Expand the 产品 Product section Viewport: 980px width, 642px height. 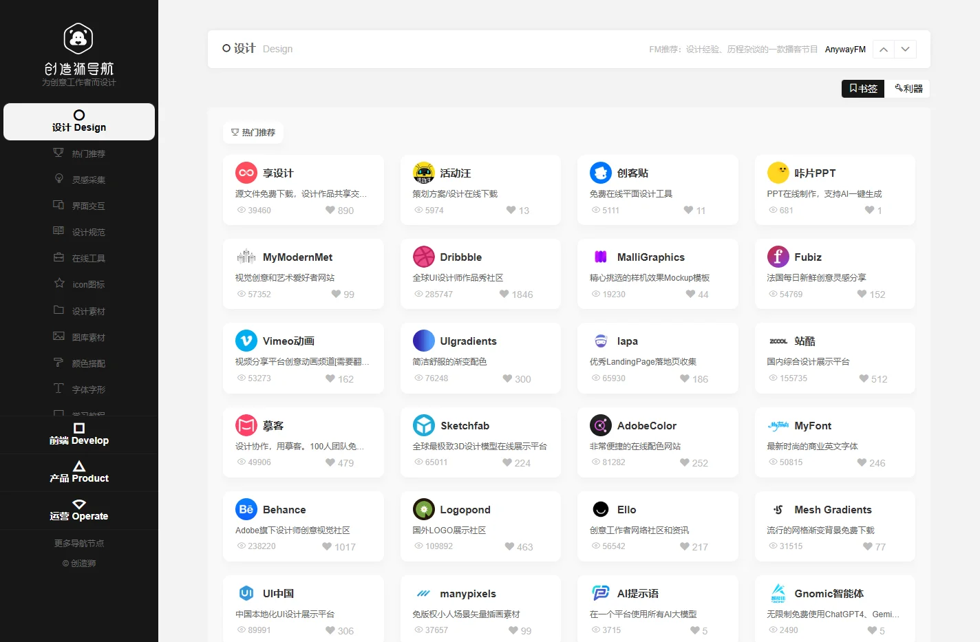(x=79, y=472)
